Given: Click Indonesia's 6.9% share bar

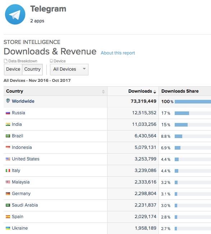Looking at the screenshot, I should click(178, 148).
